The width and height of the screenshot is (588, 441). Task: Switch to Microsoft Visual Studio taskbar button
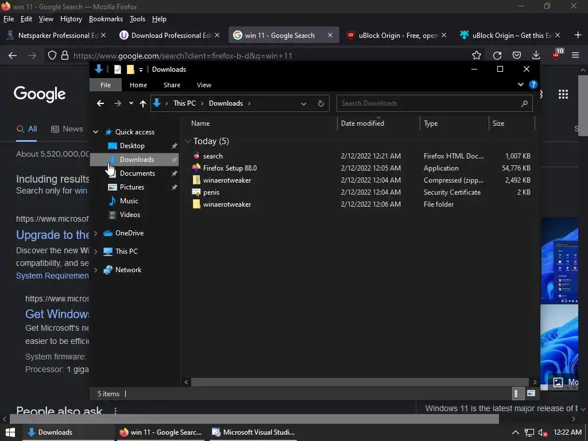click(253, 432)
